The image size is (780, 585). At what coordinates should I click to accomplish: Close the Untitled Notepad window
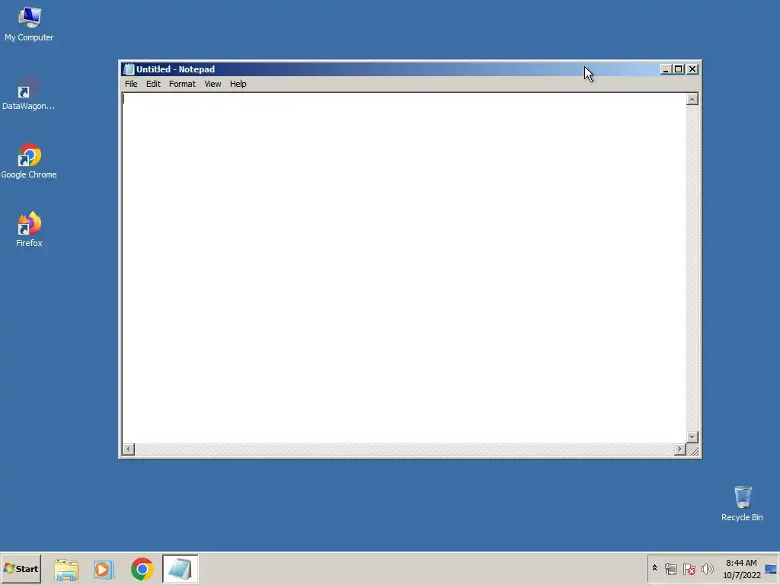tap(692, 69)
